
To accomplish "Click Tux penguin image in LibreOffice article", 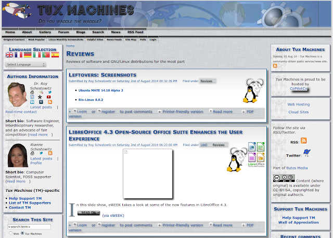I will pos(237,160).
